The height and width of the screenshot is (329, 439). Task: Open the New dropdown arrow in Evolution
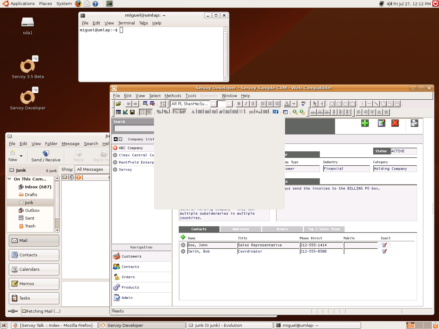pos(21,156)
